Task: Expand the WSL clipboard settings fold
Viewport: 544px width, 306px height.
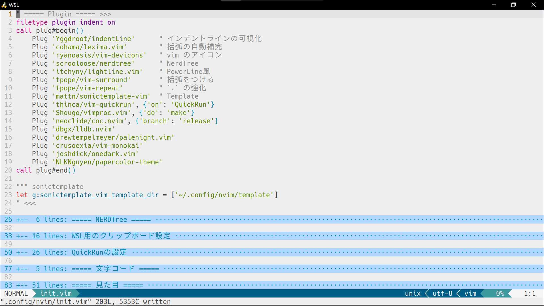Action: pos(121,236)
